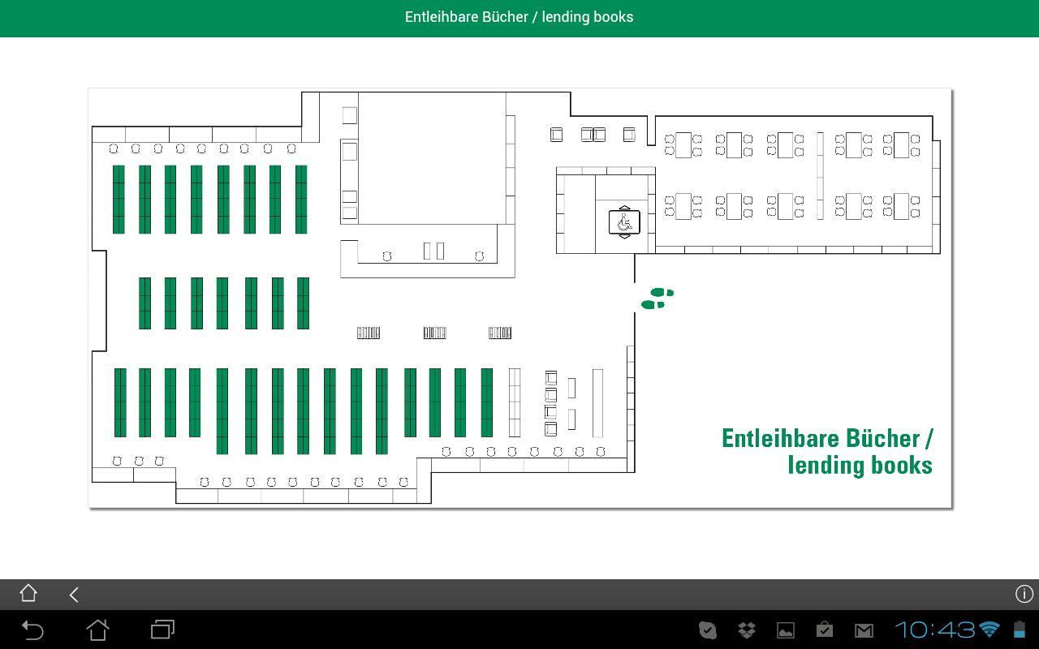Tap the green footprints location marker
This screenshot has width=1039, height=649.
tap(657, 299)
